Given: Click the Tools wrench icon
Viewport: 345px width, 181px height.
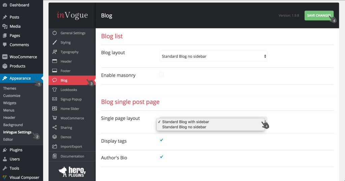Looking at the screenshot, I should [x=5, y=168].
